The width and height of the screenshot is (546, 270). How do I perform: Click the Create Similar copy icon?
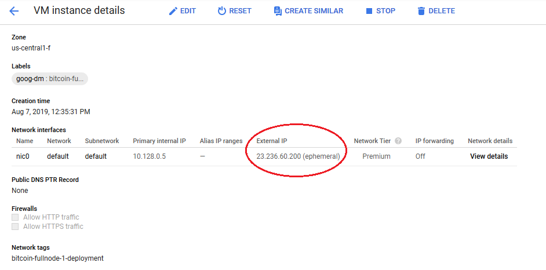pyautogui.click(x=278, y=11)
